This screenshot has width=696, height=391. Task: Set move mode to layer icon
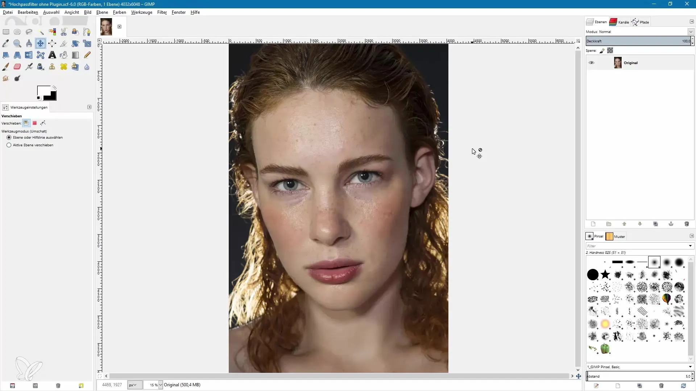pos(26,123)
